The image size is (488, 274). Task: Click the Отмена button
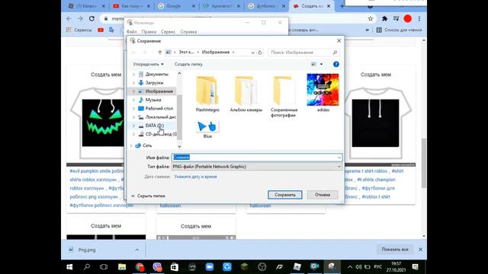pos(323,195)
